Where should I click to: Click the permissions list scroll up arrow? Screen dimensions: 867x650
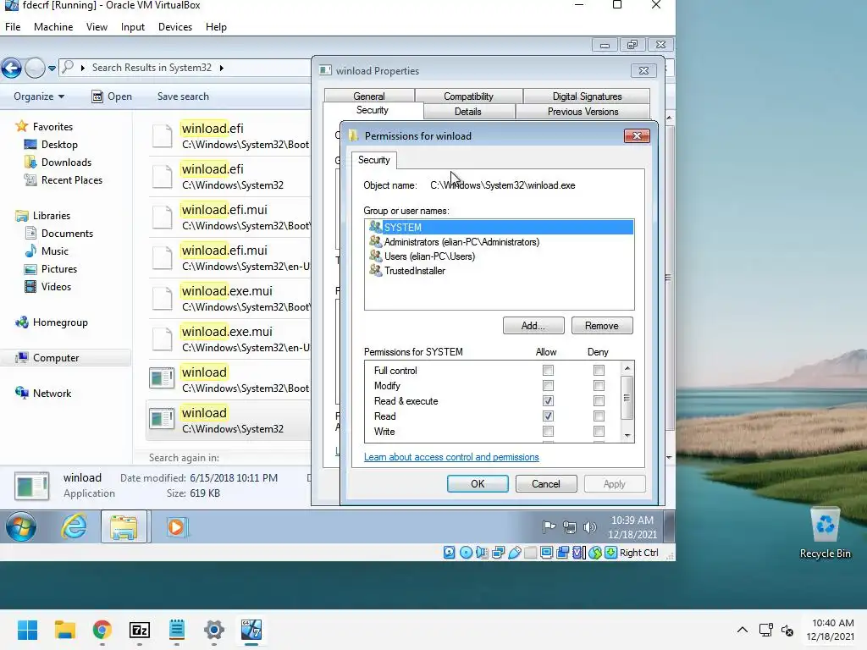coord(627,368)
